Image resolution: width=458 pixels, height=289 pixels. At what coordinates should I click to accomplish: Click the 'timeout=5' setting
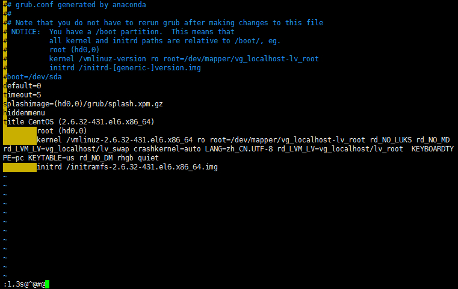click(22, 95)
